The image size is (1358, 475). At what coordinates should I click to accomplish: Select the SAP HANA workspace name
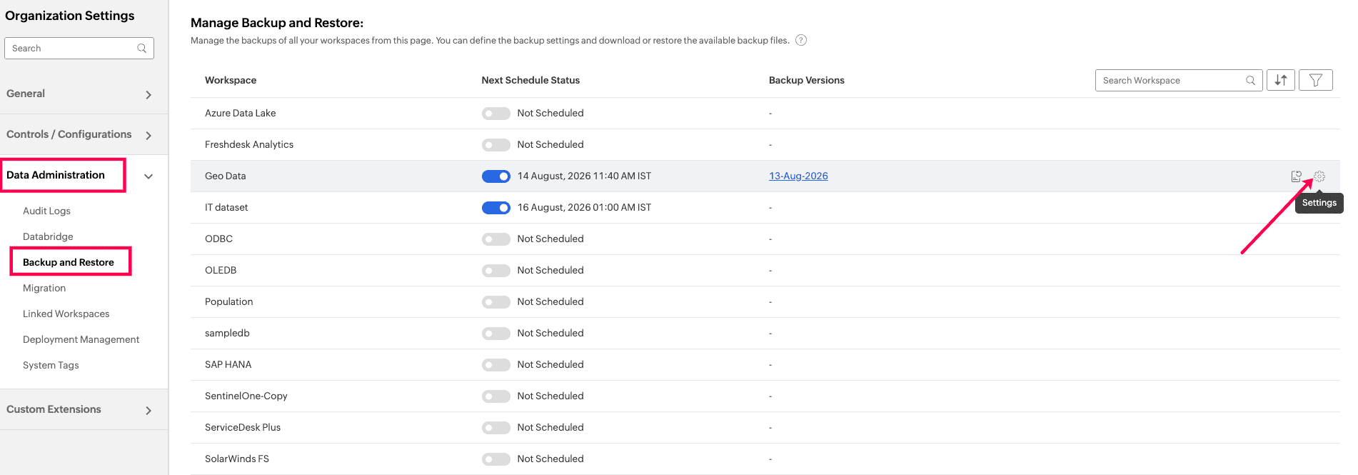(x=228, y=364)
